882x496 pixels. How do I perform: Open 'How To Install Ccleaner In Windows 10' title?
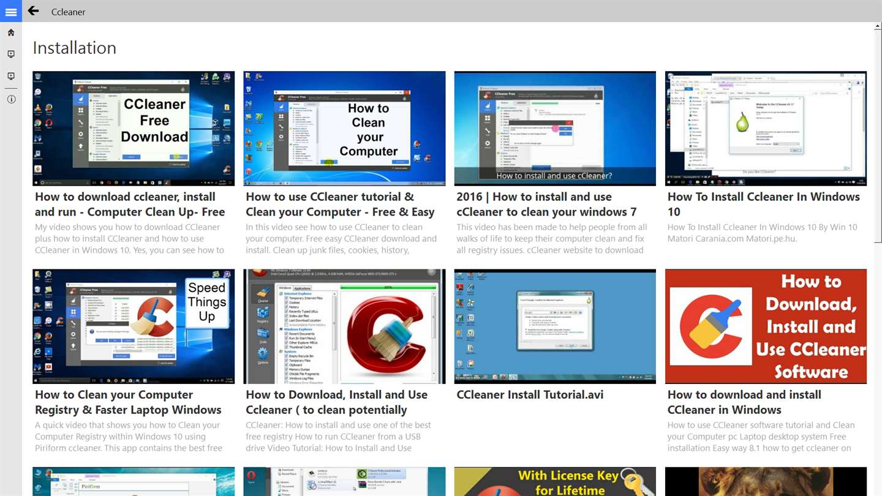click(764, 205)
